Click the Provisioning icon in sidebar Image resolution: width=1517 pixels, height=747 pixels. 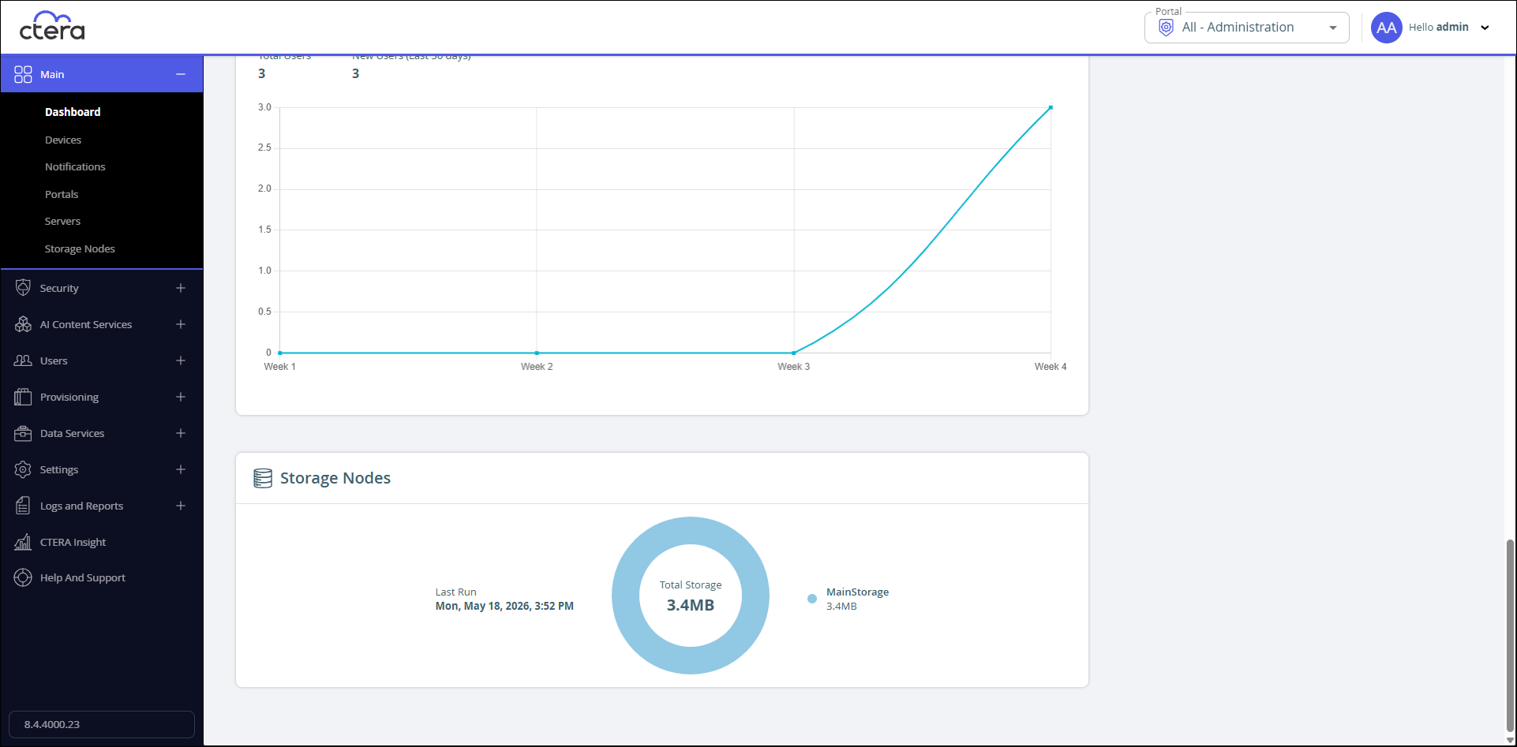[x=23, y=397]
